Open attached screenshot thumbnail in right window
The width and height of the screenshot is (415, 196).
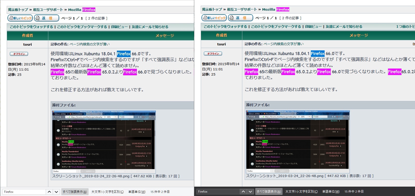tap(298, 142)
